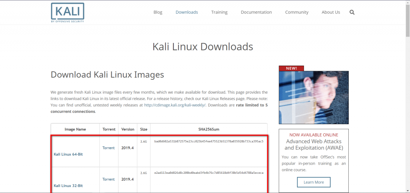
Task: Click the Advanced Web Attacks and Exploitation heading
Action: pos(314,145)
